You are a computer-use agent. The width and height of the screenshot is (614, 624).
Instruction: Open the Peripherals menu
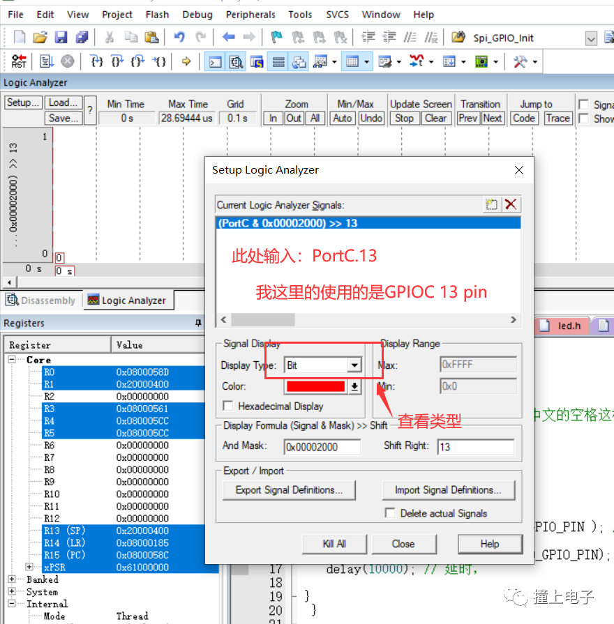tap(250, 14)
